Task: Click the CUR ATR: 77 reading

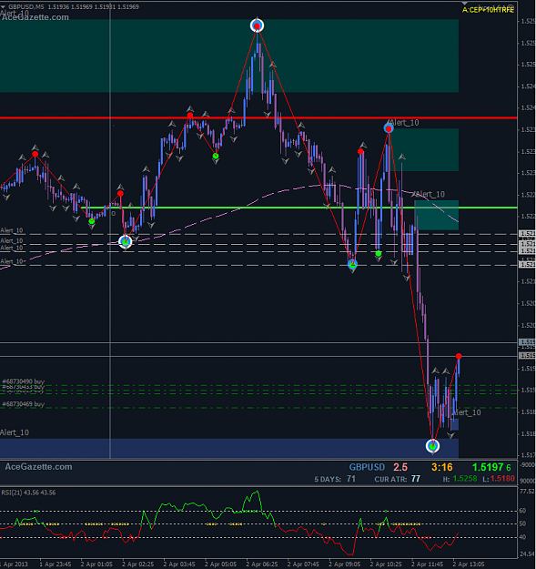Action: [x=397, y=479]
